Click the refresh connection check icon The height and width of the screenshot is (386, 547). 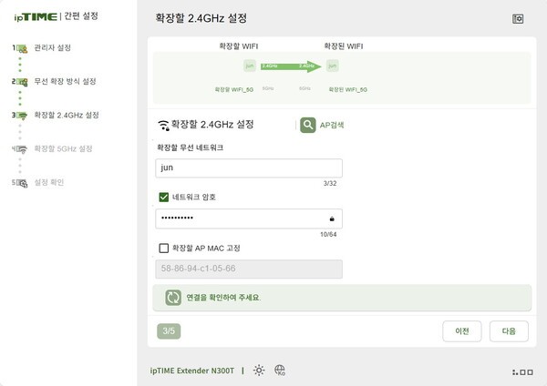(x=173, y=297)
